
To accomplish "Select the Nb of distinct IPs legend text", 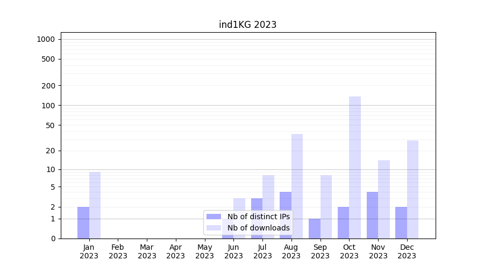I will (x=258, y=217).
